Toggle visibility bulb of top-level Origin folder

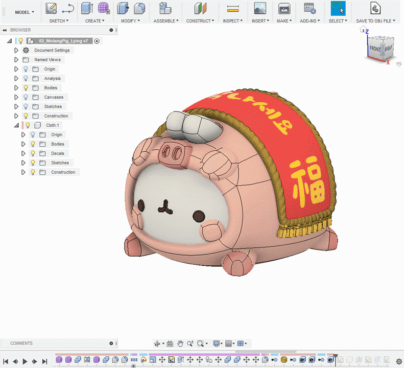26,69
